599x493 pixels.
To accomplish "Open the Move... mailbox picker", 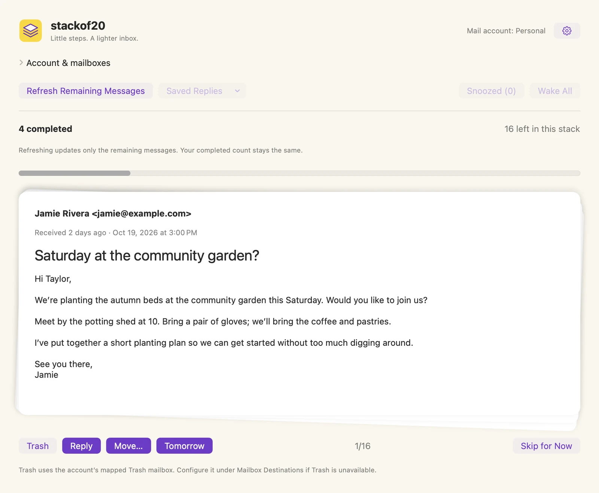I will 128,446.
